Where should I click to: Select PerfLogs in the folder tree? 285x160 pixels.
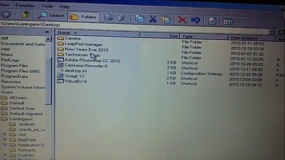pyautogui.click(x=10, y=60)
